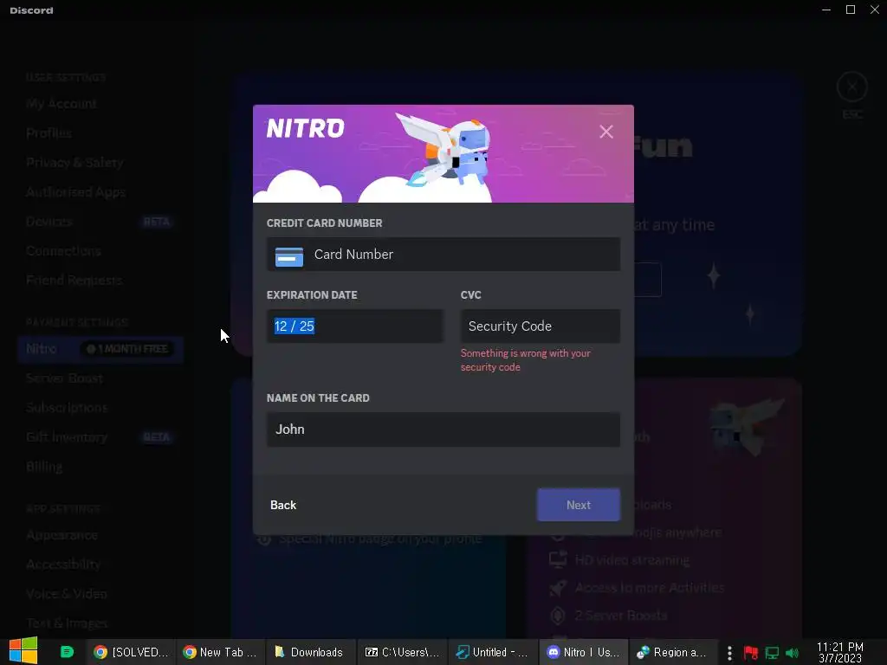Go Back in the payment dialog
The height and width of the screenshot is (665, 887).
click(283, 505)
